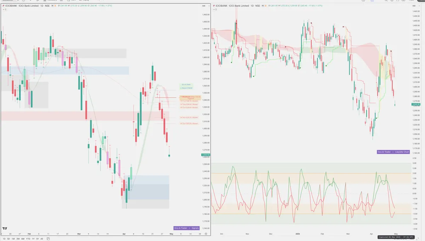Select the All range in bottom bar
425x241 pixels.
42,239
